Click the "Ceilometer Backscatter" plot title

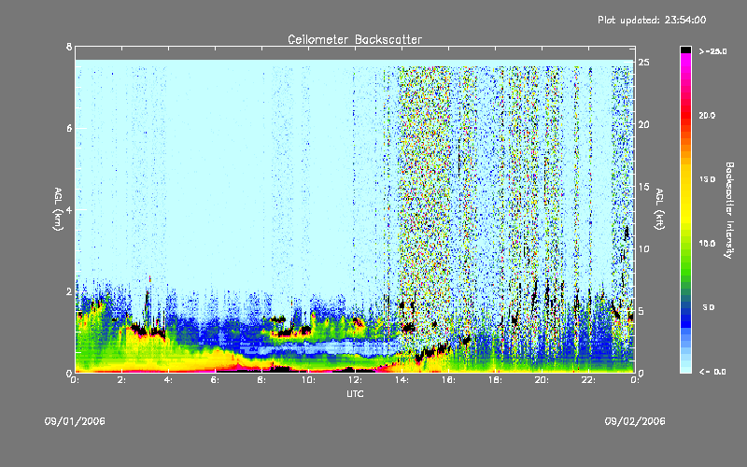coord(355,39)
